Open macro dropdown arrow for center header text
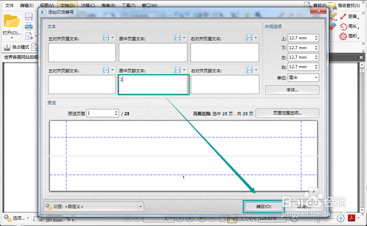This screenshot has height=226, width=367. tap(184, 37)
